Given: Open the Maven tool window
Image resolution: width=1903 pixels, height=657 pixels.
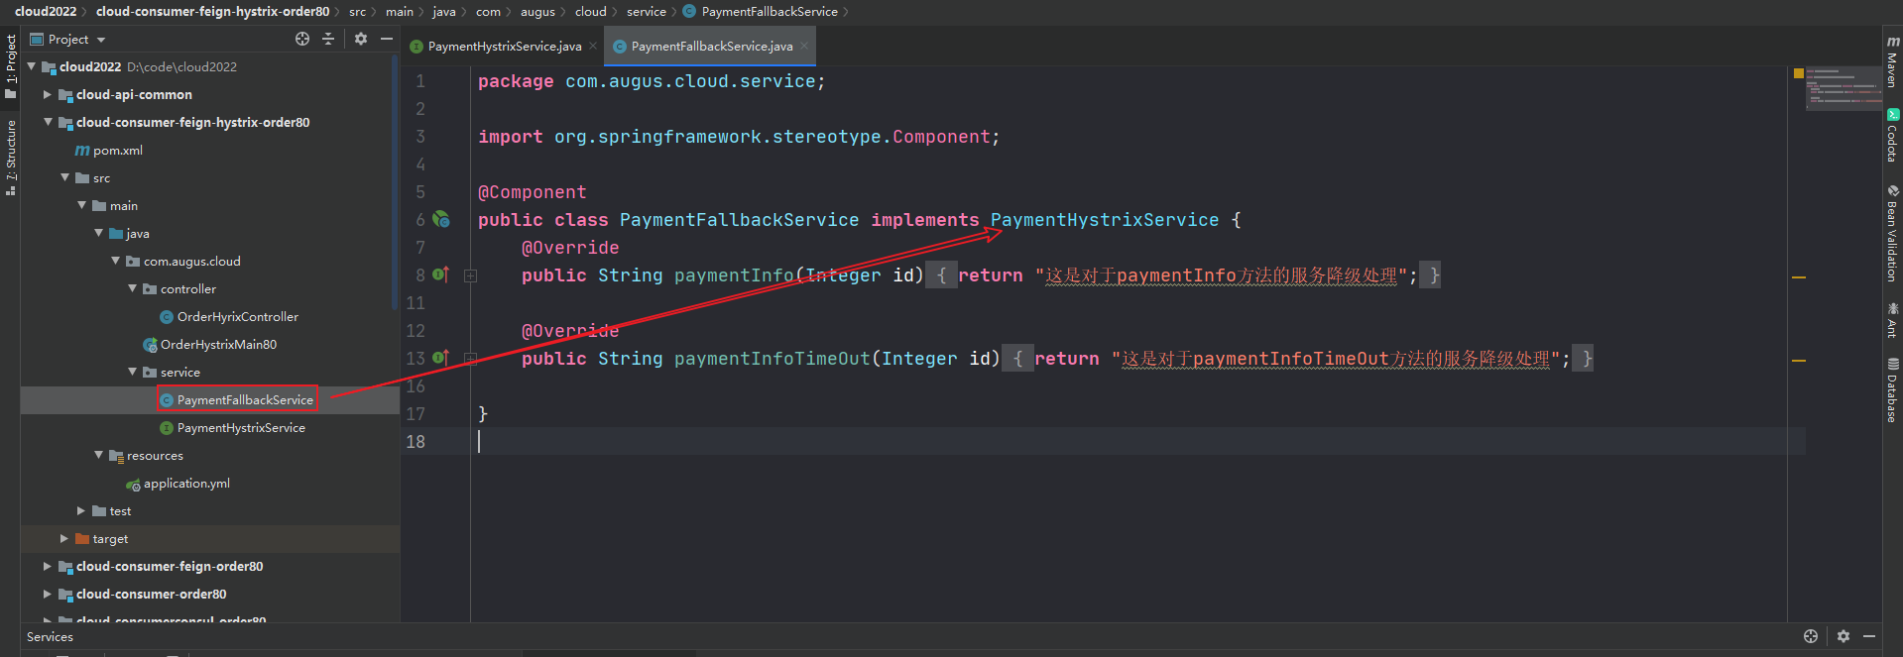Looking at the screenshot, I should (x=1892, y=61).
